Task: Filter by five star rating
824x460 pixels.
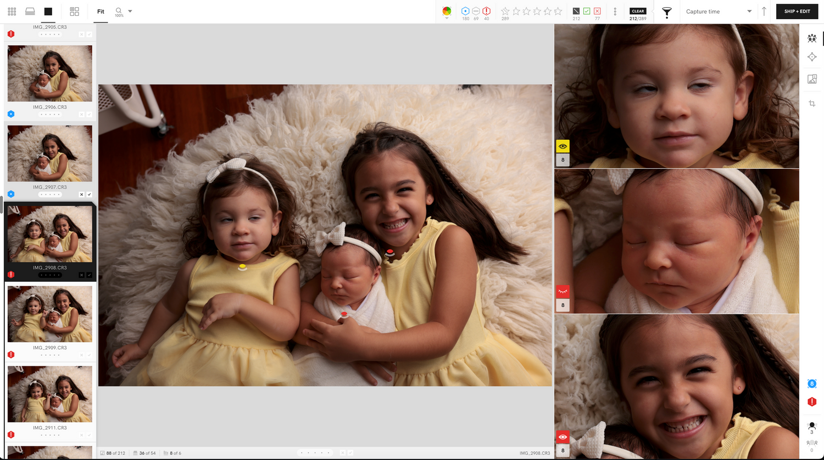Action: point(558,11)
